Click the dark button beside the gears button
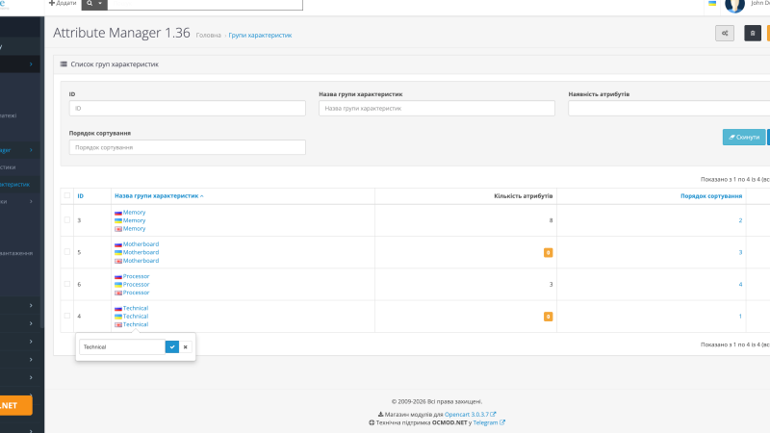Image resolution: width=770 pixels, height=433 pixels. click(753, 34)
